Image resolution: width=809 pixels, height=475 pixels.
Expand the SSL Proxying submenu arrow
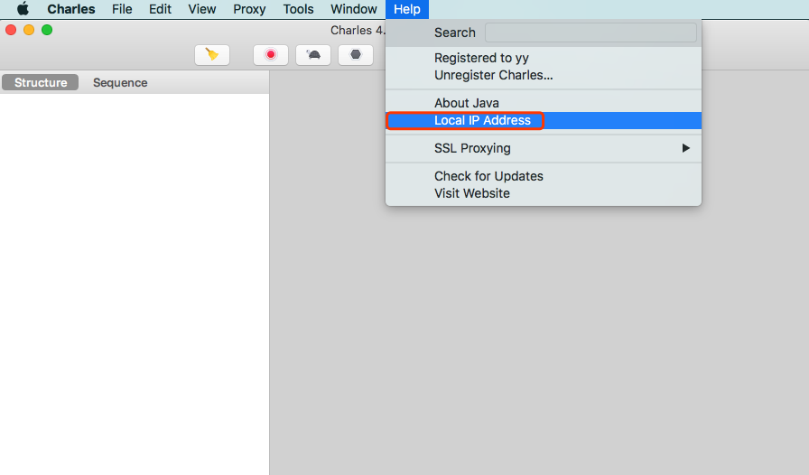click(686, 148)
